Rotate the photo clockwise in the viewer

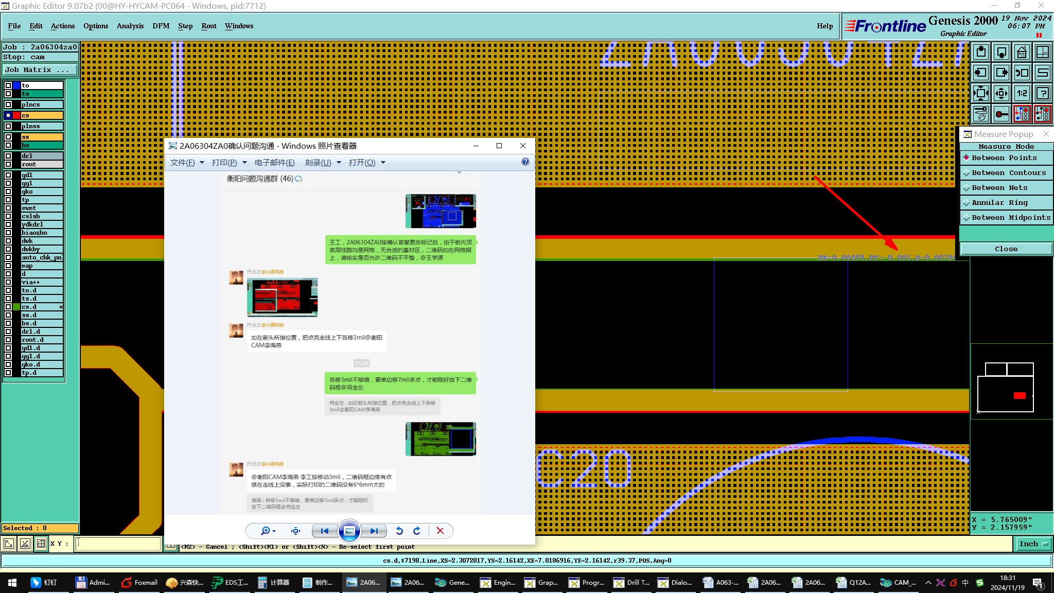pos(417,531)
